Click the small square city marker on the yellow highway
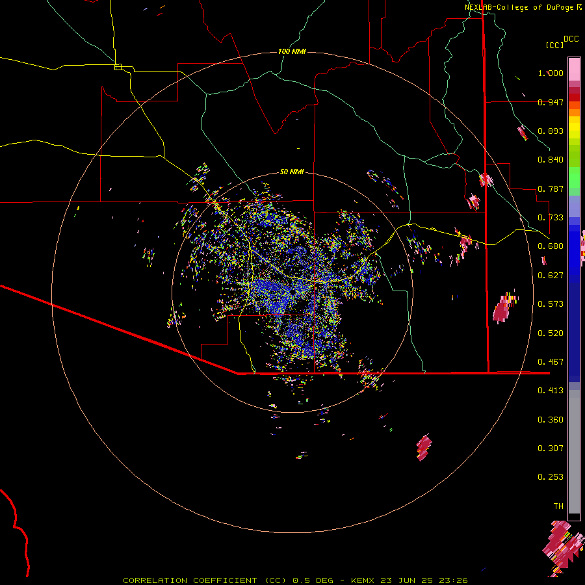This screenshot has width=585, height=585. 118,67
